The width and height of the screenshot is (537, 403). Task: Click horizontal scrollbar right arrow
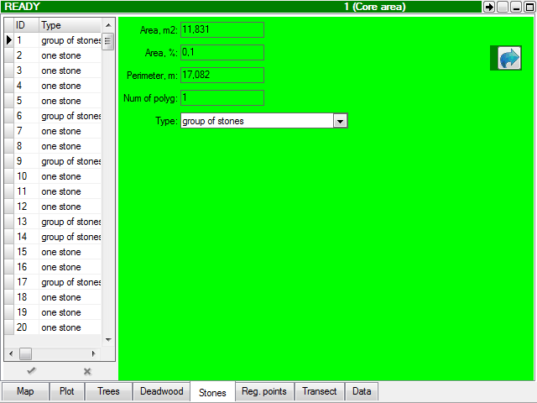tap(94, 353)
